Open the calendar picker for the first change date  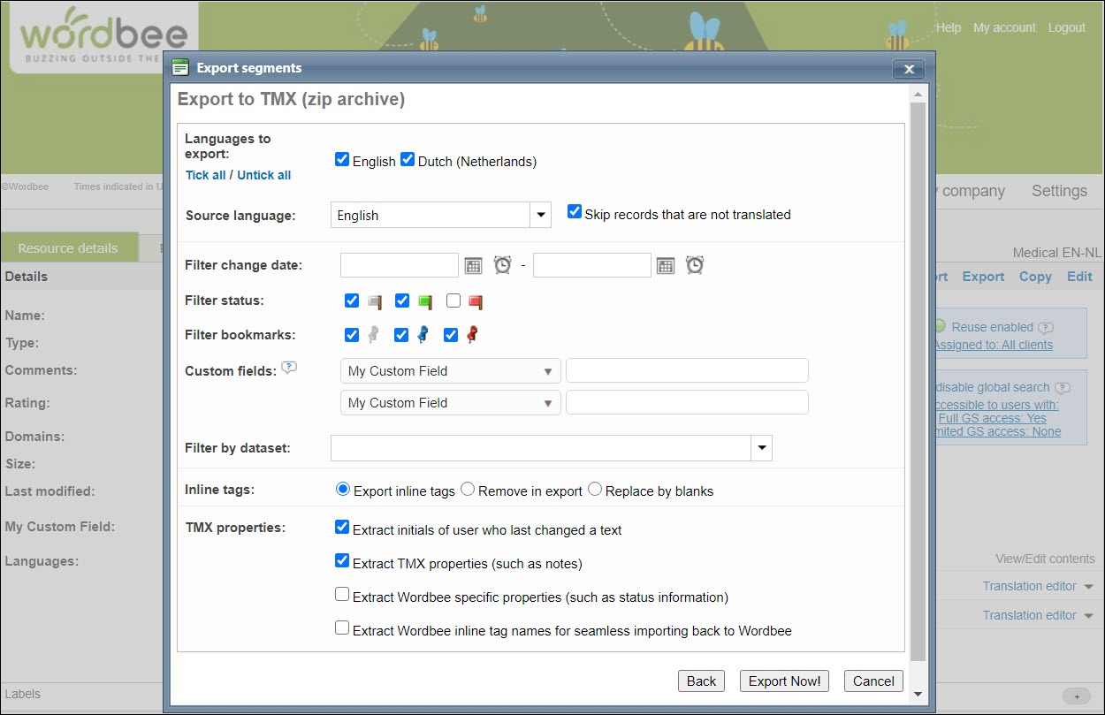click(x=473, y=264)
